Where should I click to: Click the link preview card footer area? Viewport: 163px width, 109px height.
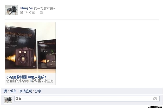point(30,79)
